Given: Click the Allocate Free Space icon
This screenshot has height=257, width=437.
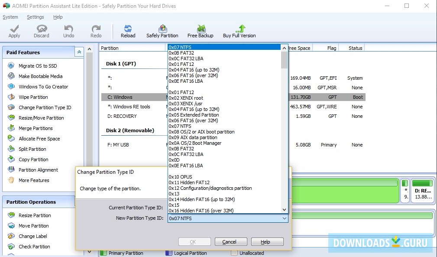Looking at the screenshot, I should click(x=11, y=139).
